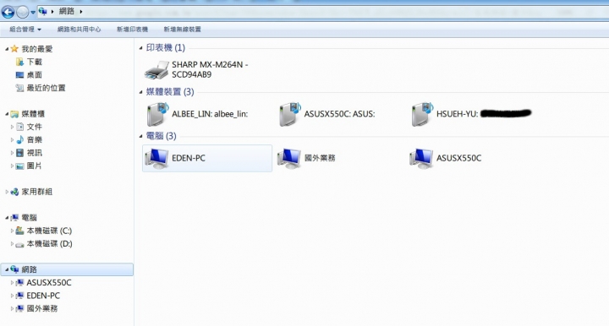The height and width of the screenshot is (326, 609).
Task: Click the EDEN-PC label in main pane
Action: point(189,158)
